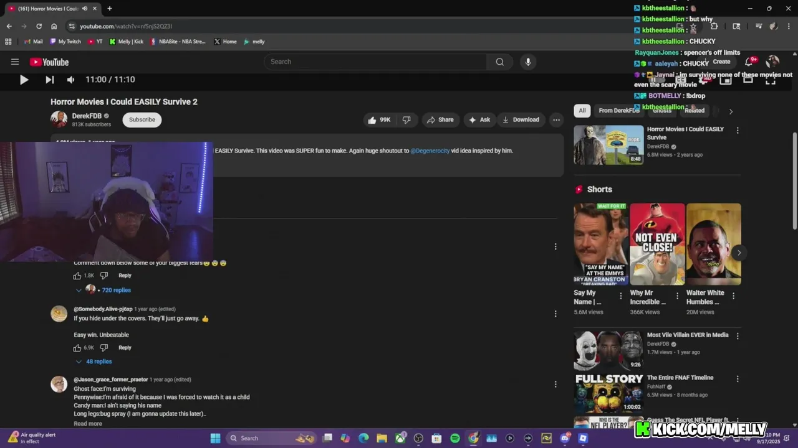Open options for The Entire FNAF Timeline

click(738, 379)
